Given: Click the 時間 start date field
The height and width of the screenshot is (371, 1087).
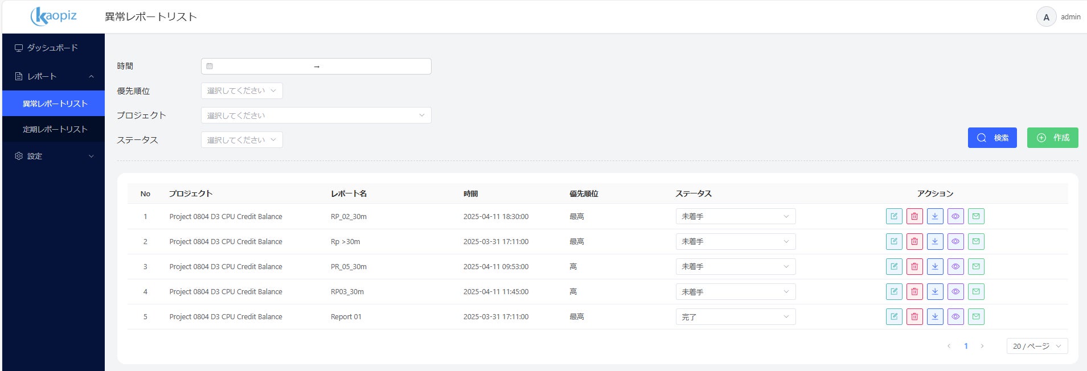Looking at the screenshot, I should click(263, 66).
